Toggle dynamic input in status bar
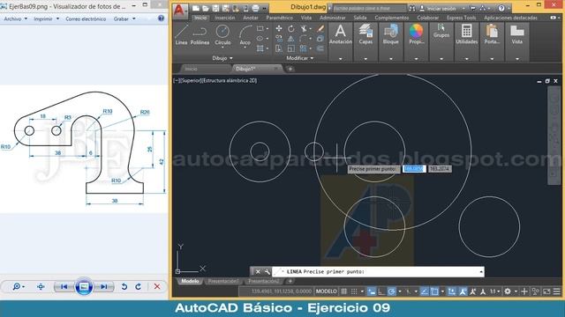565x317 pixels. (x=372, y=291)
